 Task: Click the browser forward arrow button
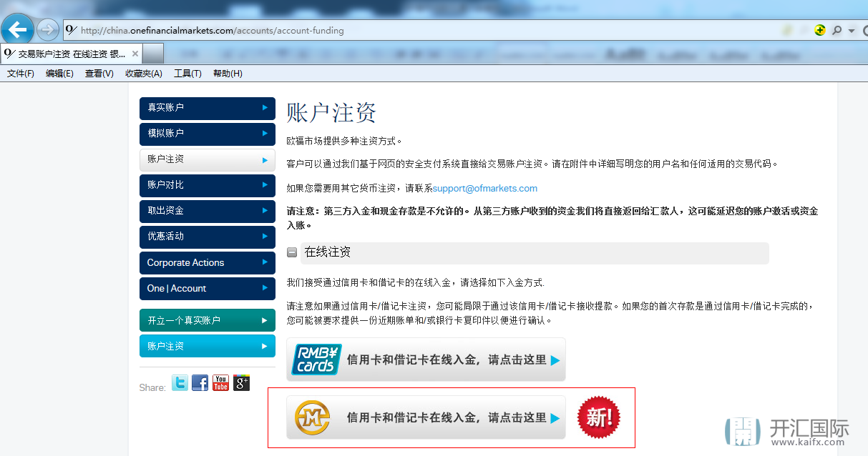pos(47,30)
